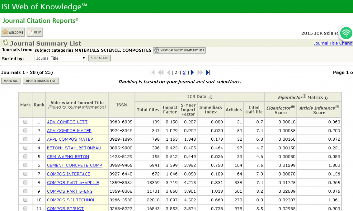
Task: Open COMPOS PART B-ENG journal link
Action: 70,191
